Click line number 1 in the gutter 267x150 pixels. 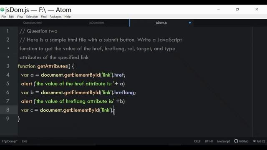coord(8,31)
